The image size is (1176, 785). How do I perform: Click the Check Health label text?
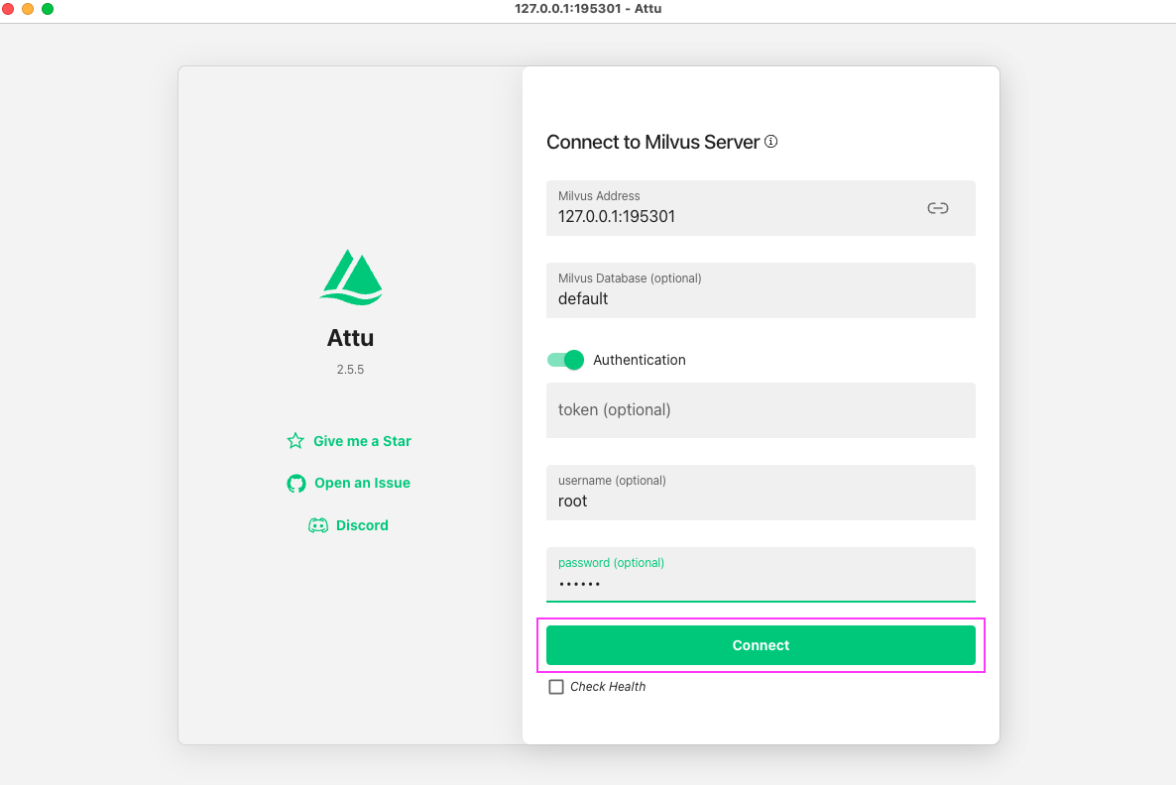pos(608,687)
